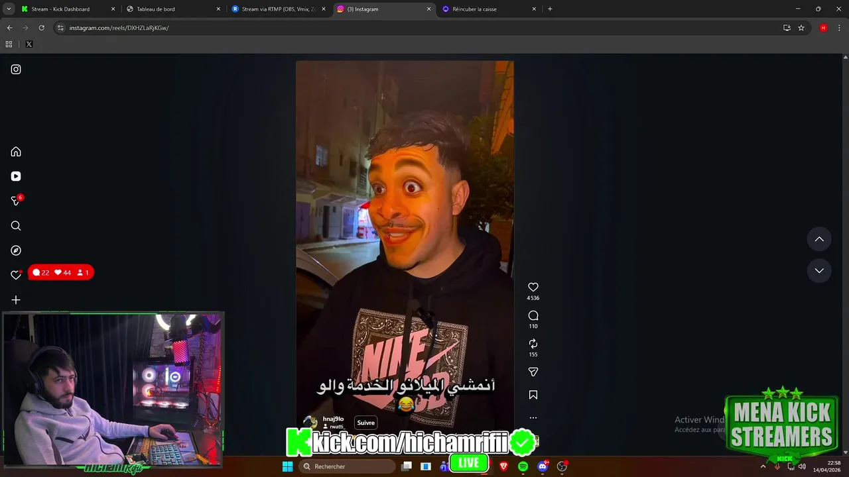Open the volume control in tray
The image size is (849, 477).
[802, 466]
